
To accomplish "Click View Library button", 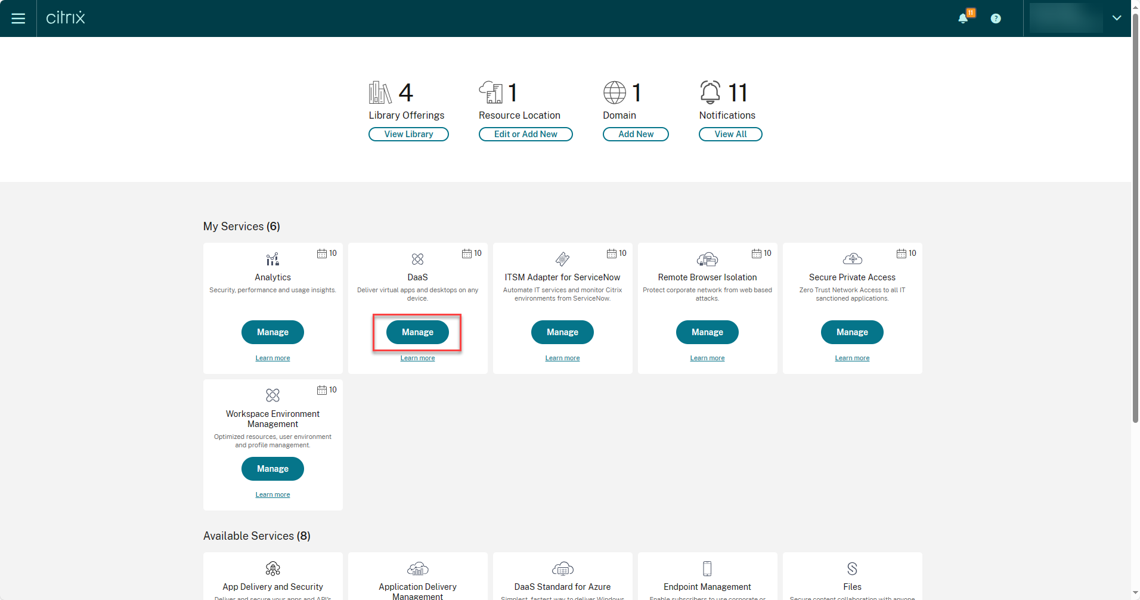I will [408, 134].
